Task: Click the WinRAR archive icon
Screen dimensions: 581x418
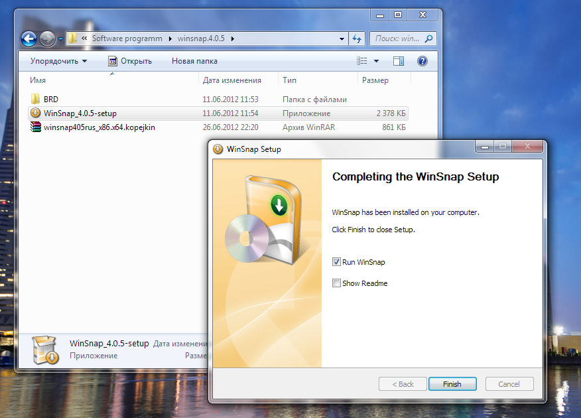Action: coord(35,127)
